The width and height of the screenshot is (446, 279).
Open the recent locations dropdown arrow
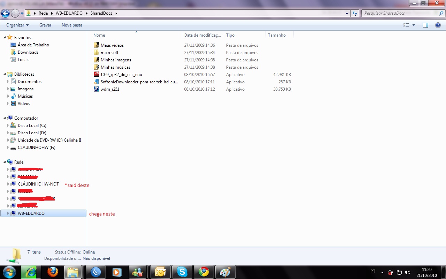[22, 14]
